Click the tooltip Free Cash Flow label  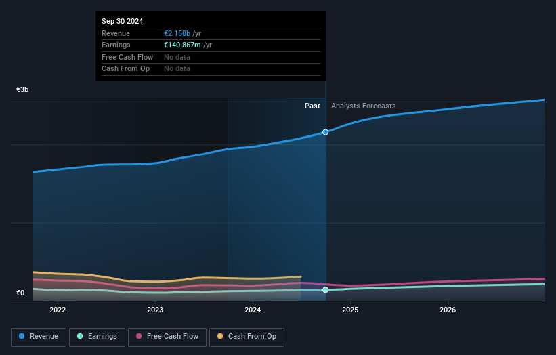point(127,57)
